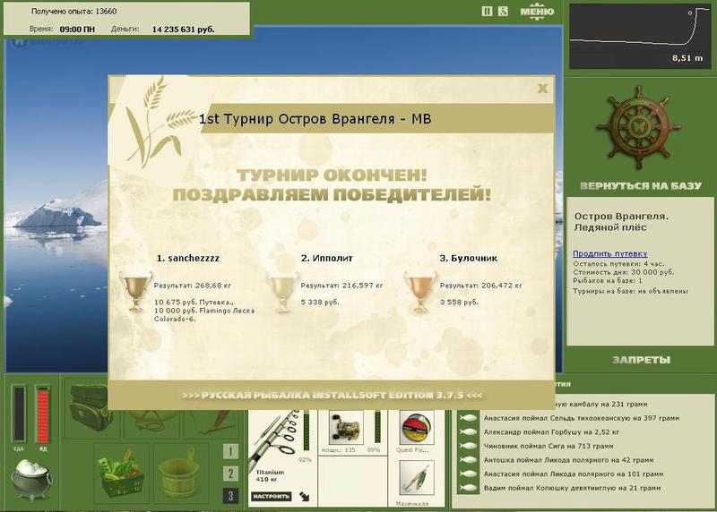The image size is (717, 512).
Task: Click the Маленькая lure thumbnail
Action: [416, 478]
